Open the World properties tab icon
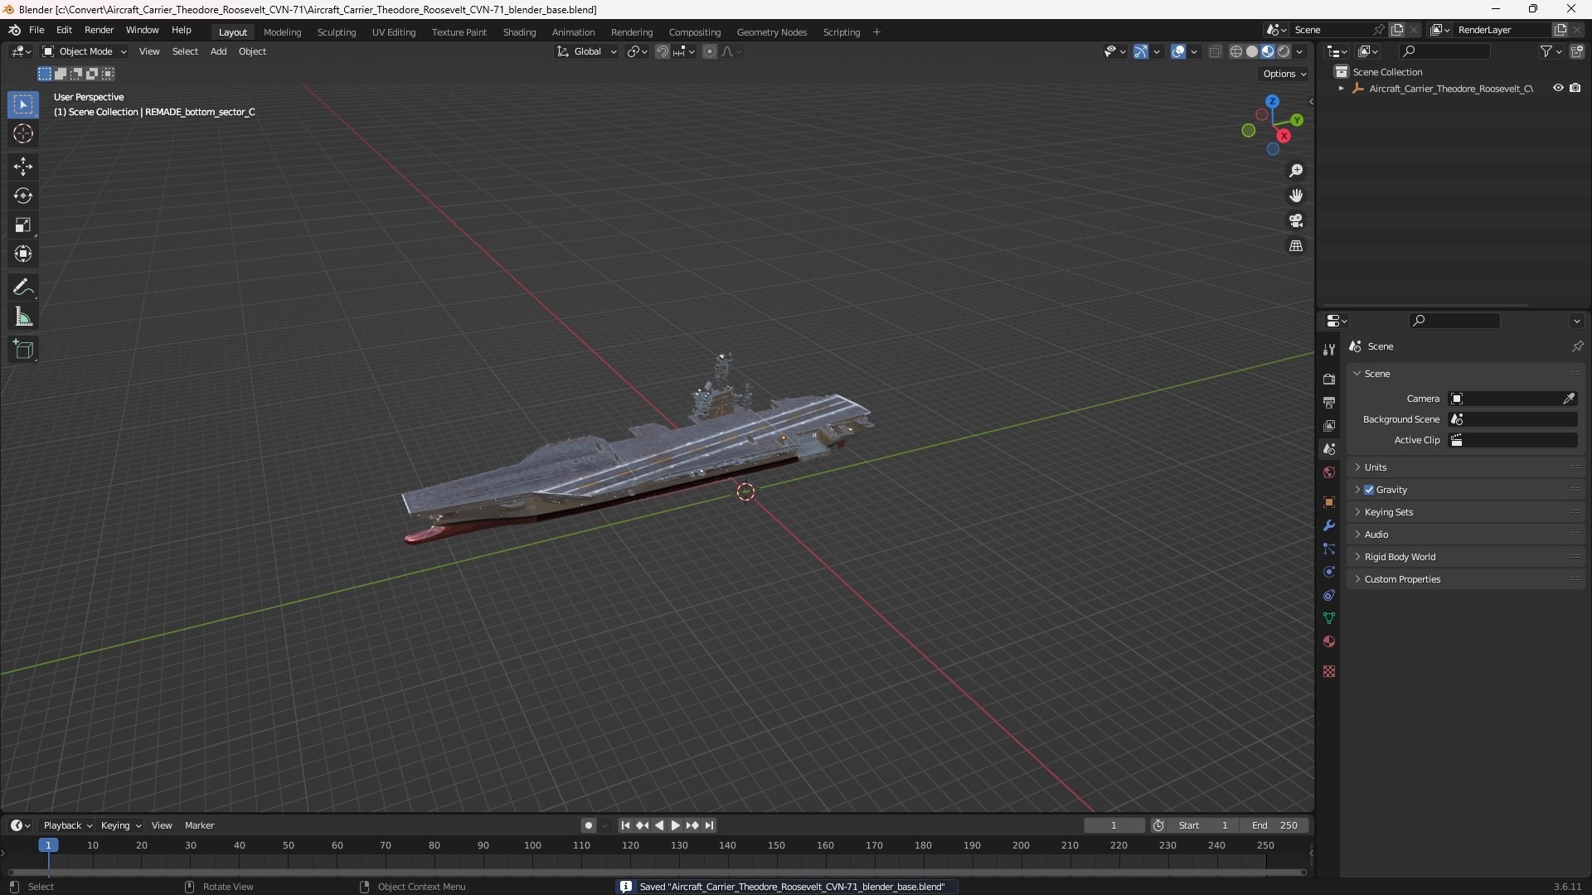The height and width of the screenshot is (895, 1592). [1329, 472]
